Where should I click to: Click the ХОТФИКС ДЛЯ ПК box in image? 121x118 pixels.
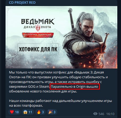click(x=38, y=49)
